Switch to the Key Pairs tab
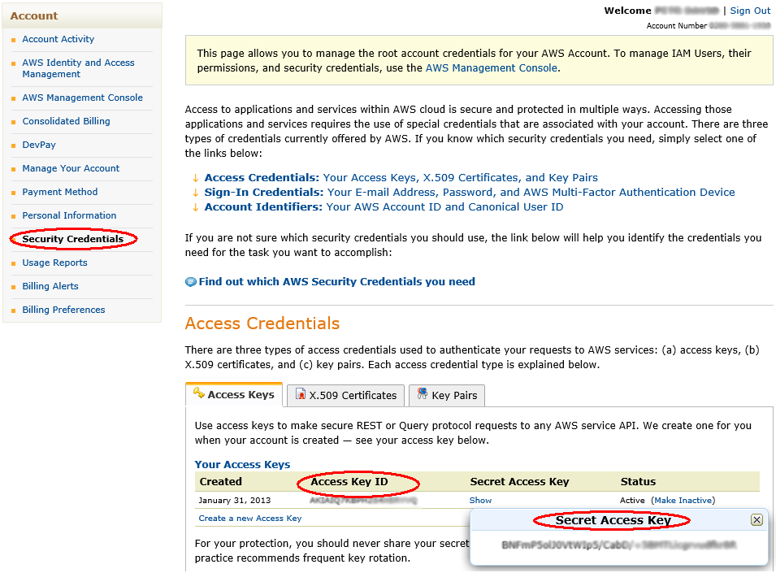 pyautogui.click(x=454, y=395)
